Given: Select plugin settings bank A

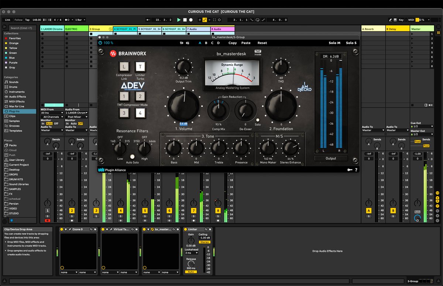Looking at the screenshot, I should coord(200,43).
